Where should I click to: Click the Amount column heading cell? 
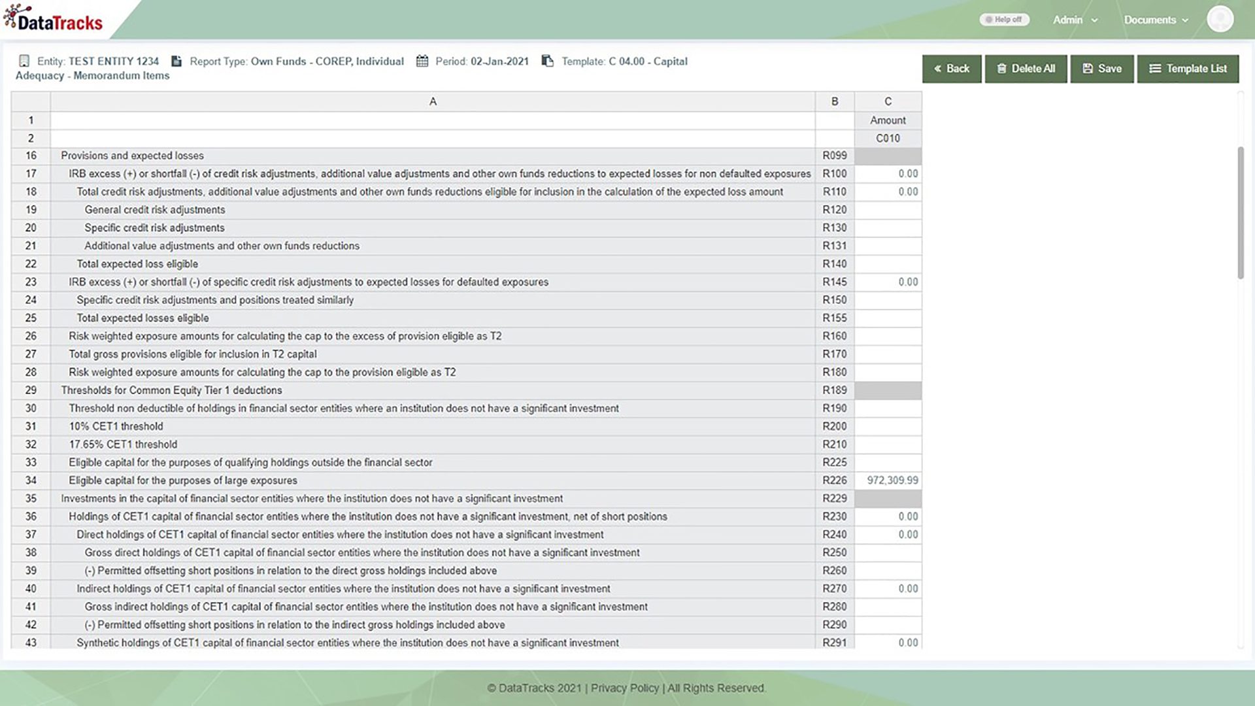pos(888,120)
